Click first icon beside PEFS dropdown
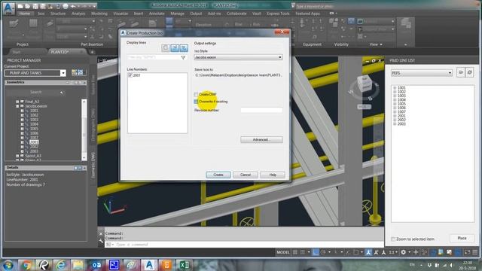The height and width of the screenshot is (271, 482). tap(460, 72)
